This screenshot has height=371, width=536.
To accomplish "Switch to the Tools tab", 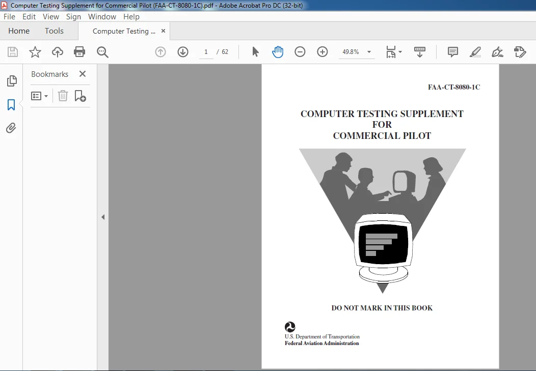I will 54,31.
